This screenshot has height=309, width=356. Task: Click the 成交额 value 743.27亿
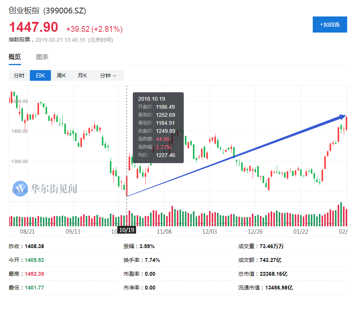(x=270, y=260)
